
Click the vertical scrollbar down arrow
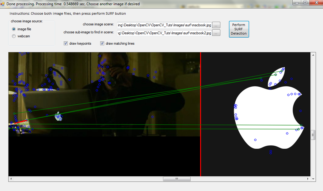click(x=313, y=179)
